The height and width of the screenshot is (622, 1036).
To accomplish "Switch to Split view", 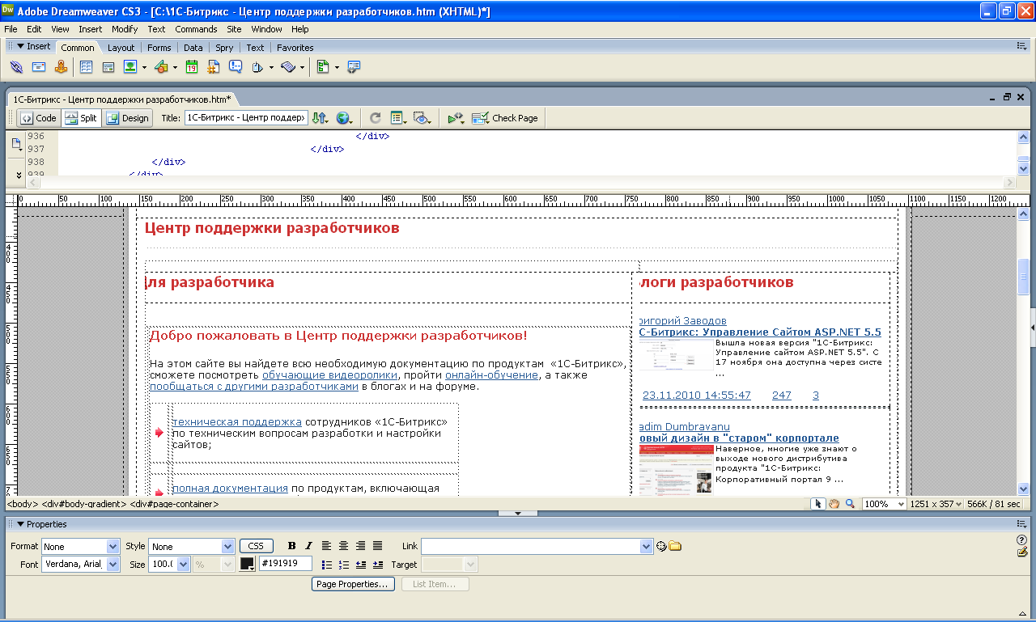I will click(80, 118).
